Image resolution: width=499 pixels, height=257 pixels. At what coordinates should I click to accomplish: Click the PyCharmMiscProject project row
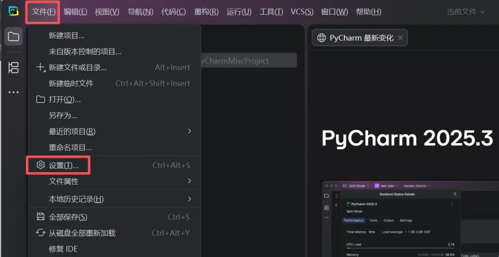coord(249,60)
